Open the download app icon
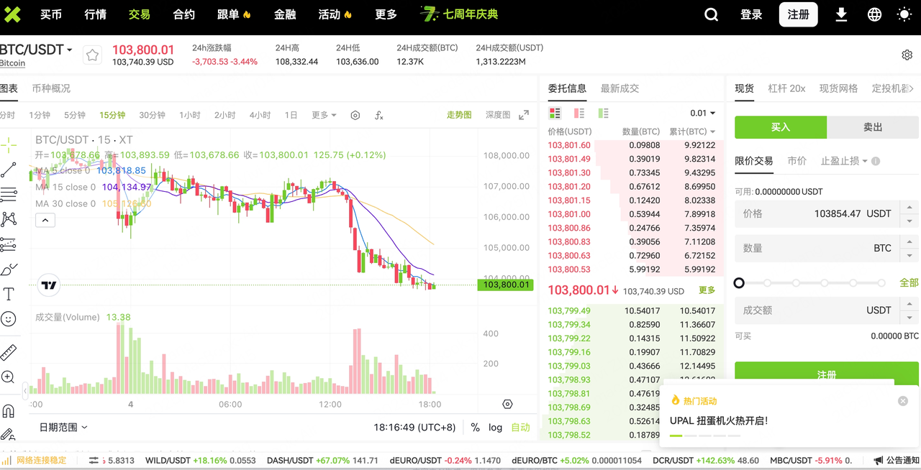This screenshot has width=921, height=470. point(841,14)
